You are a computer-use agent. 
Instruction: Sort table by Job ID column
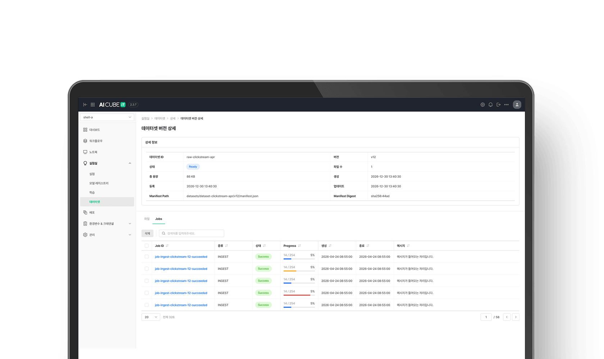(x=167, y=246)
